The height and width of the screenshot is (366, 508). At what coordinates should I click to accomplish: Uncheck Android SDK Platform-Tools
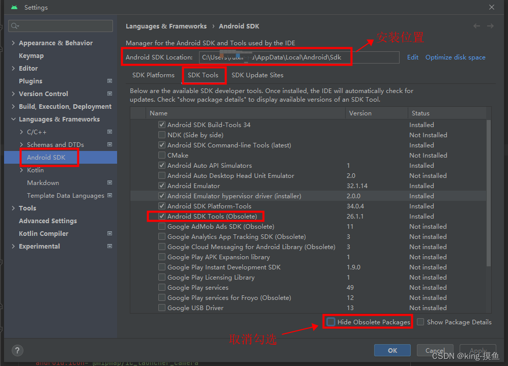(162, 206)
